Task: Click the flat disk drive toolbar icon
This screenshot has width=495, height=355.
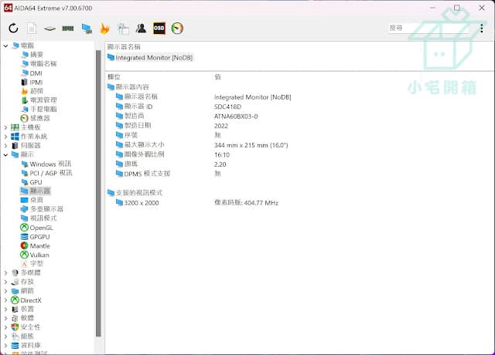Action: pyautogui.click(x=49, y=29)
